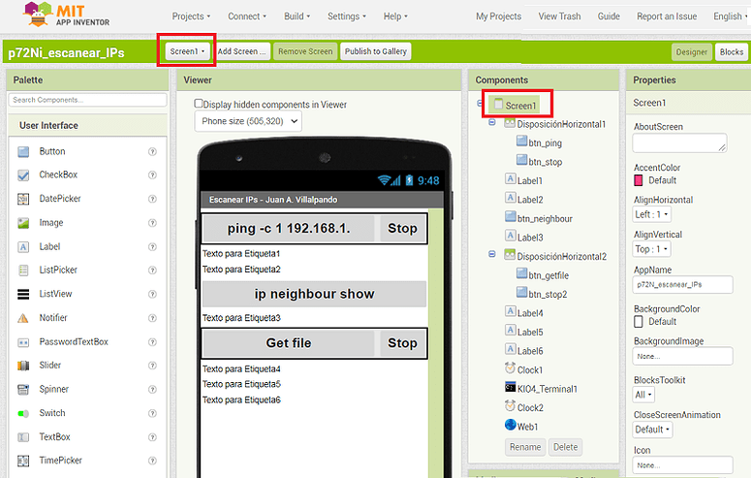Screen dimensions: 751x478
Task: Open the Settings menu
Action: click(347, 16)
